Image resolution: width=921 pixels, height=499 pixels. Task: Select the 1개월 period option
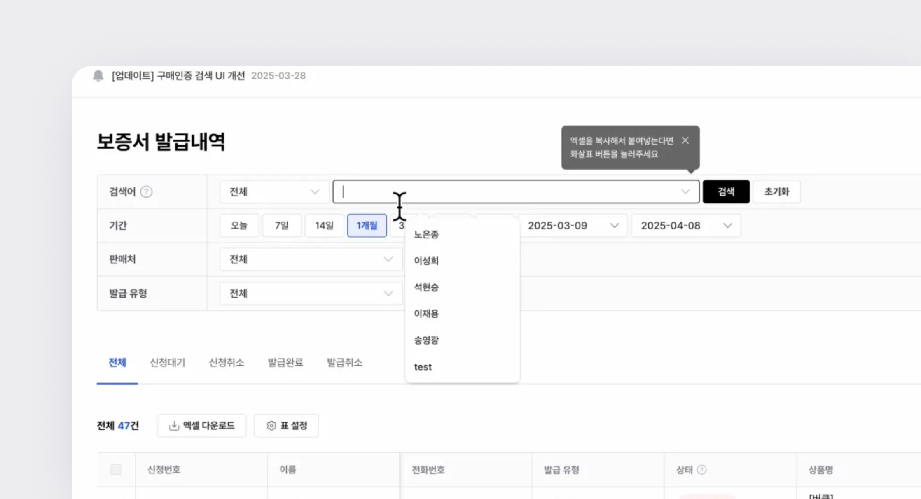[367, 226]
